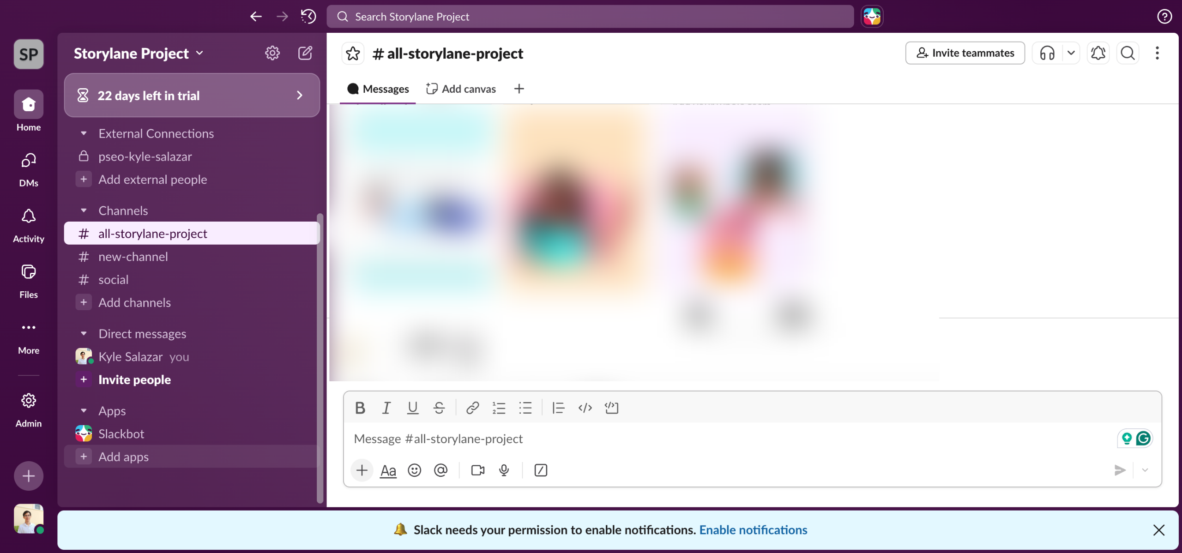Record an audio clip with the microphone
Viewport: 1182px width, 553px height.
click(504, 470)
